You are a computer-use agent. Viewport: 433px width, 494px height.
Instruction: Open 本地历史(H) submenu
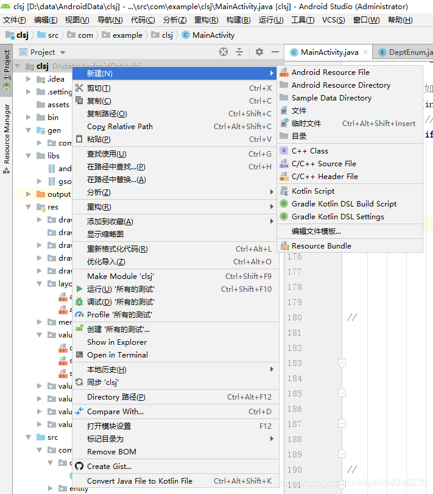pyautogui.click(x=175, y=370)
